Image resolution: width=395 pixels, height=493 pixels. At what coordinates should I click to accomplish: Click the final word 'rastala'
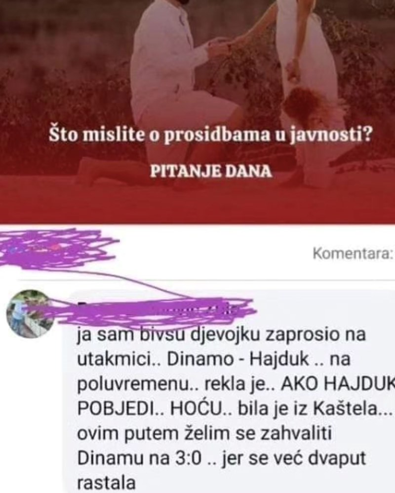click(x=106, y=483)
